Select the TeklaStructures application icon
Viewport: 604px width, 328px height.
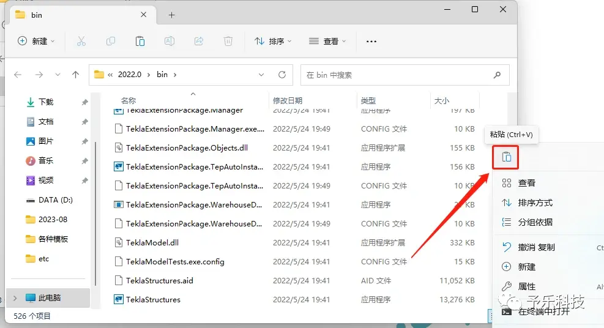click(x=119, y=299)
